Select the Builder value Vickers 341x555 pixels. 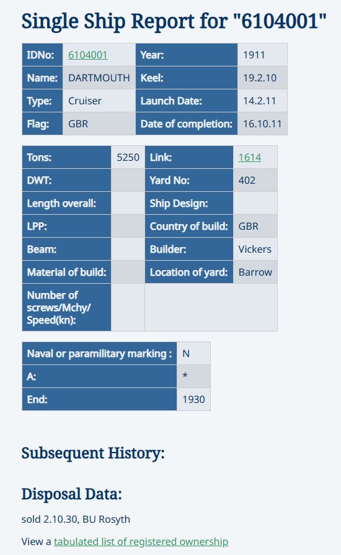click(255, 249)
